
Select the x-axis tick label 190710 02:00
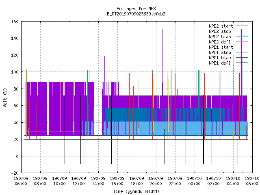pyautogui.click(x=214, y=181)
